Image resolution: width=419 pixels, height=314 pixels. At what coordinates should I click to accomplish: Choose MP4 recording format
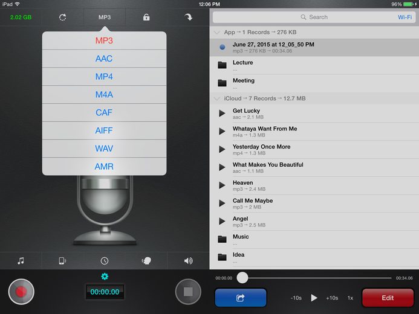point(104,77)
